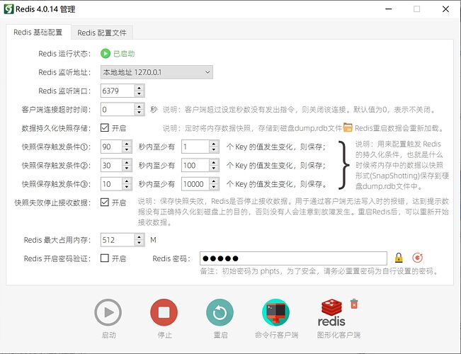Click the trash icon above the graphical client
Viewport: 461px width, 354px height.
[x=354, y=304]
